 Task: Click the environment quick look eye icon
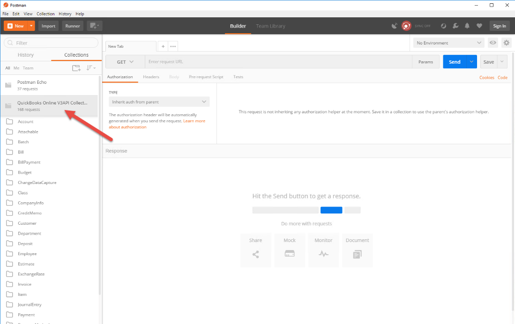(493, 43)
